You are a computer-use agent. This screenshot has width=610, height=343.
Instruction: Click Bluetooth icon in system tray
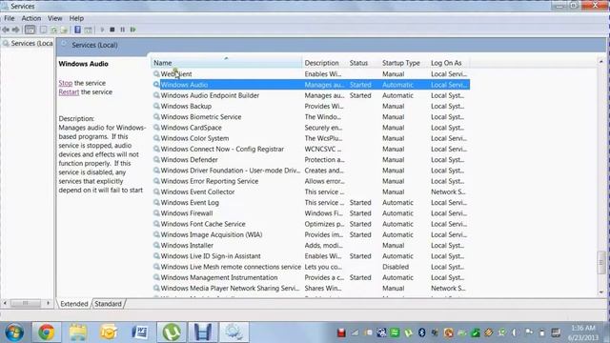click(x=421, y=333)
